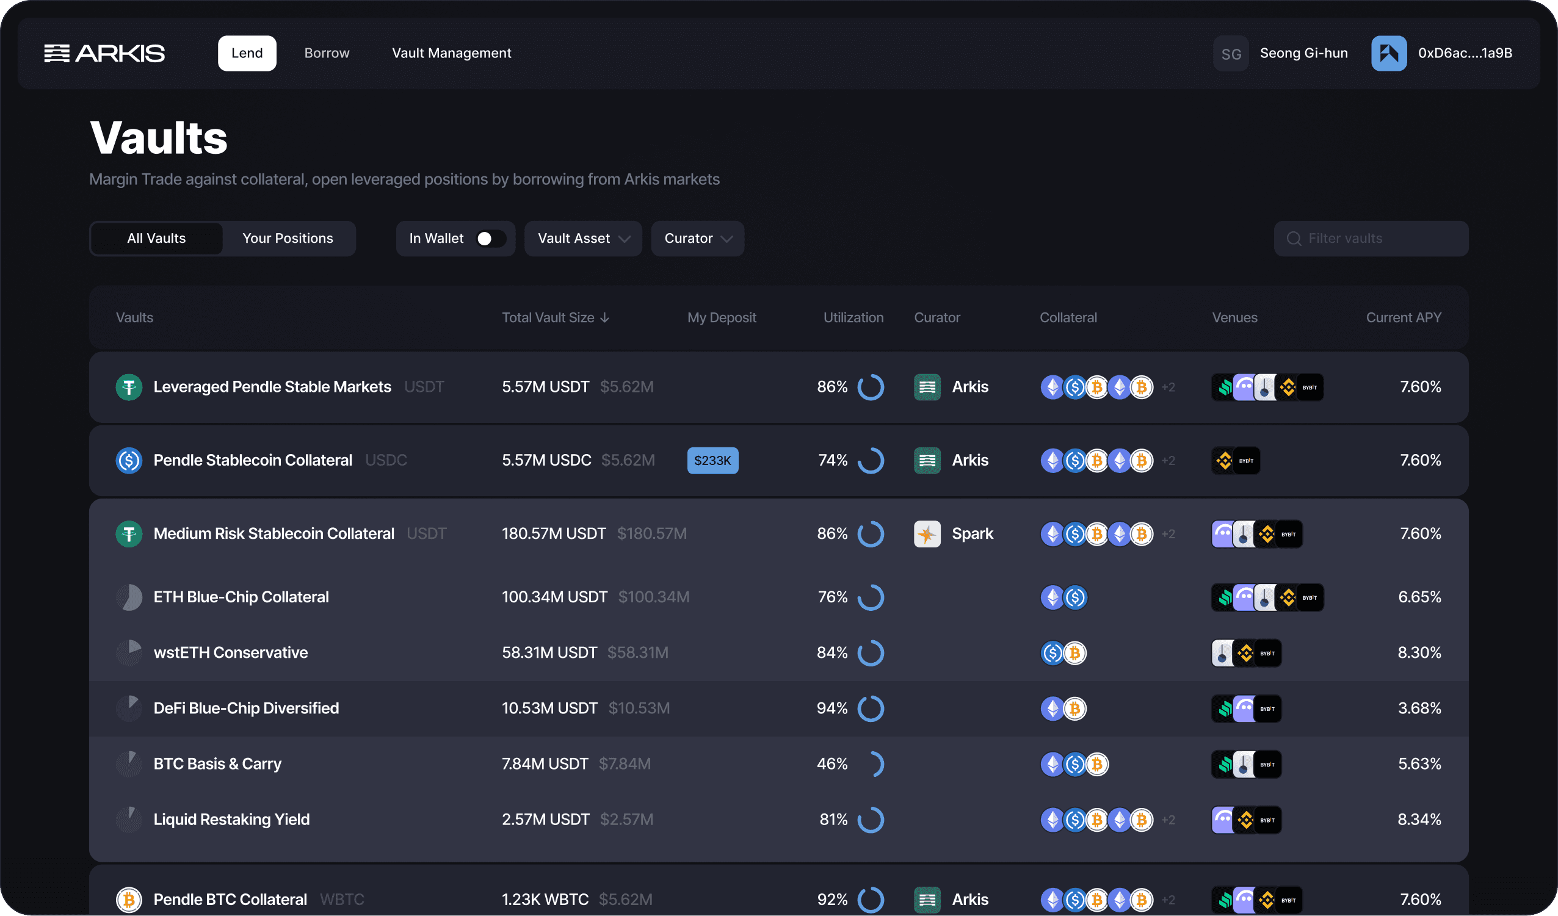
Task: Click the $233K deposit badge
Action: click(712, 461)
